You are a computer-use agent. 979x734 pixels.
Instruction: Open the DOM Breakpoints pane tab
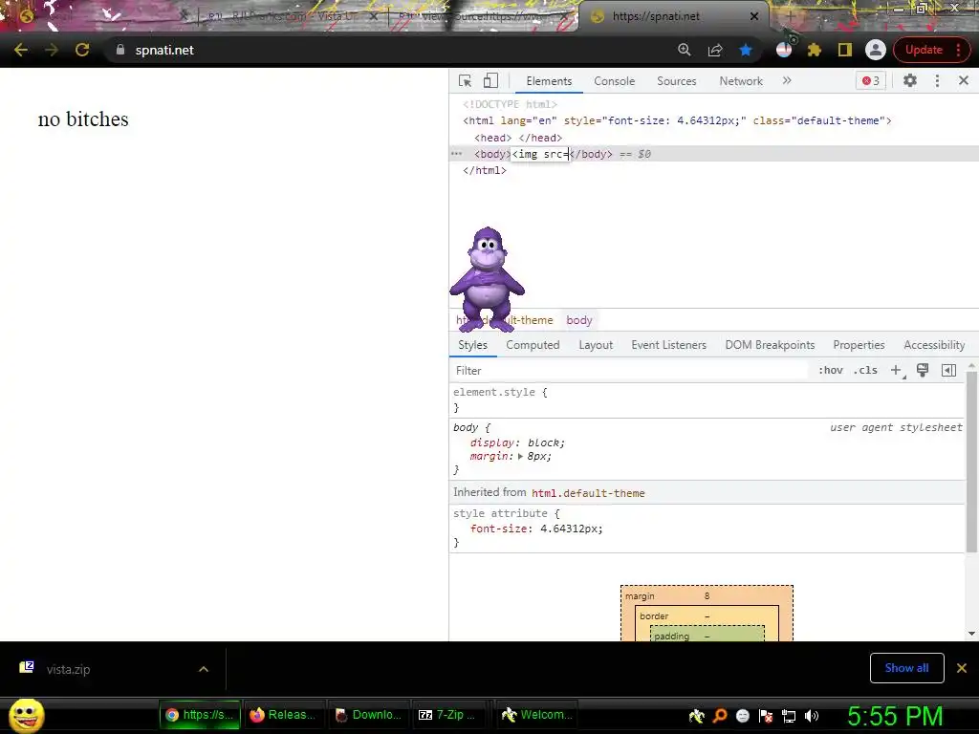(x=770, y=345)
